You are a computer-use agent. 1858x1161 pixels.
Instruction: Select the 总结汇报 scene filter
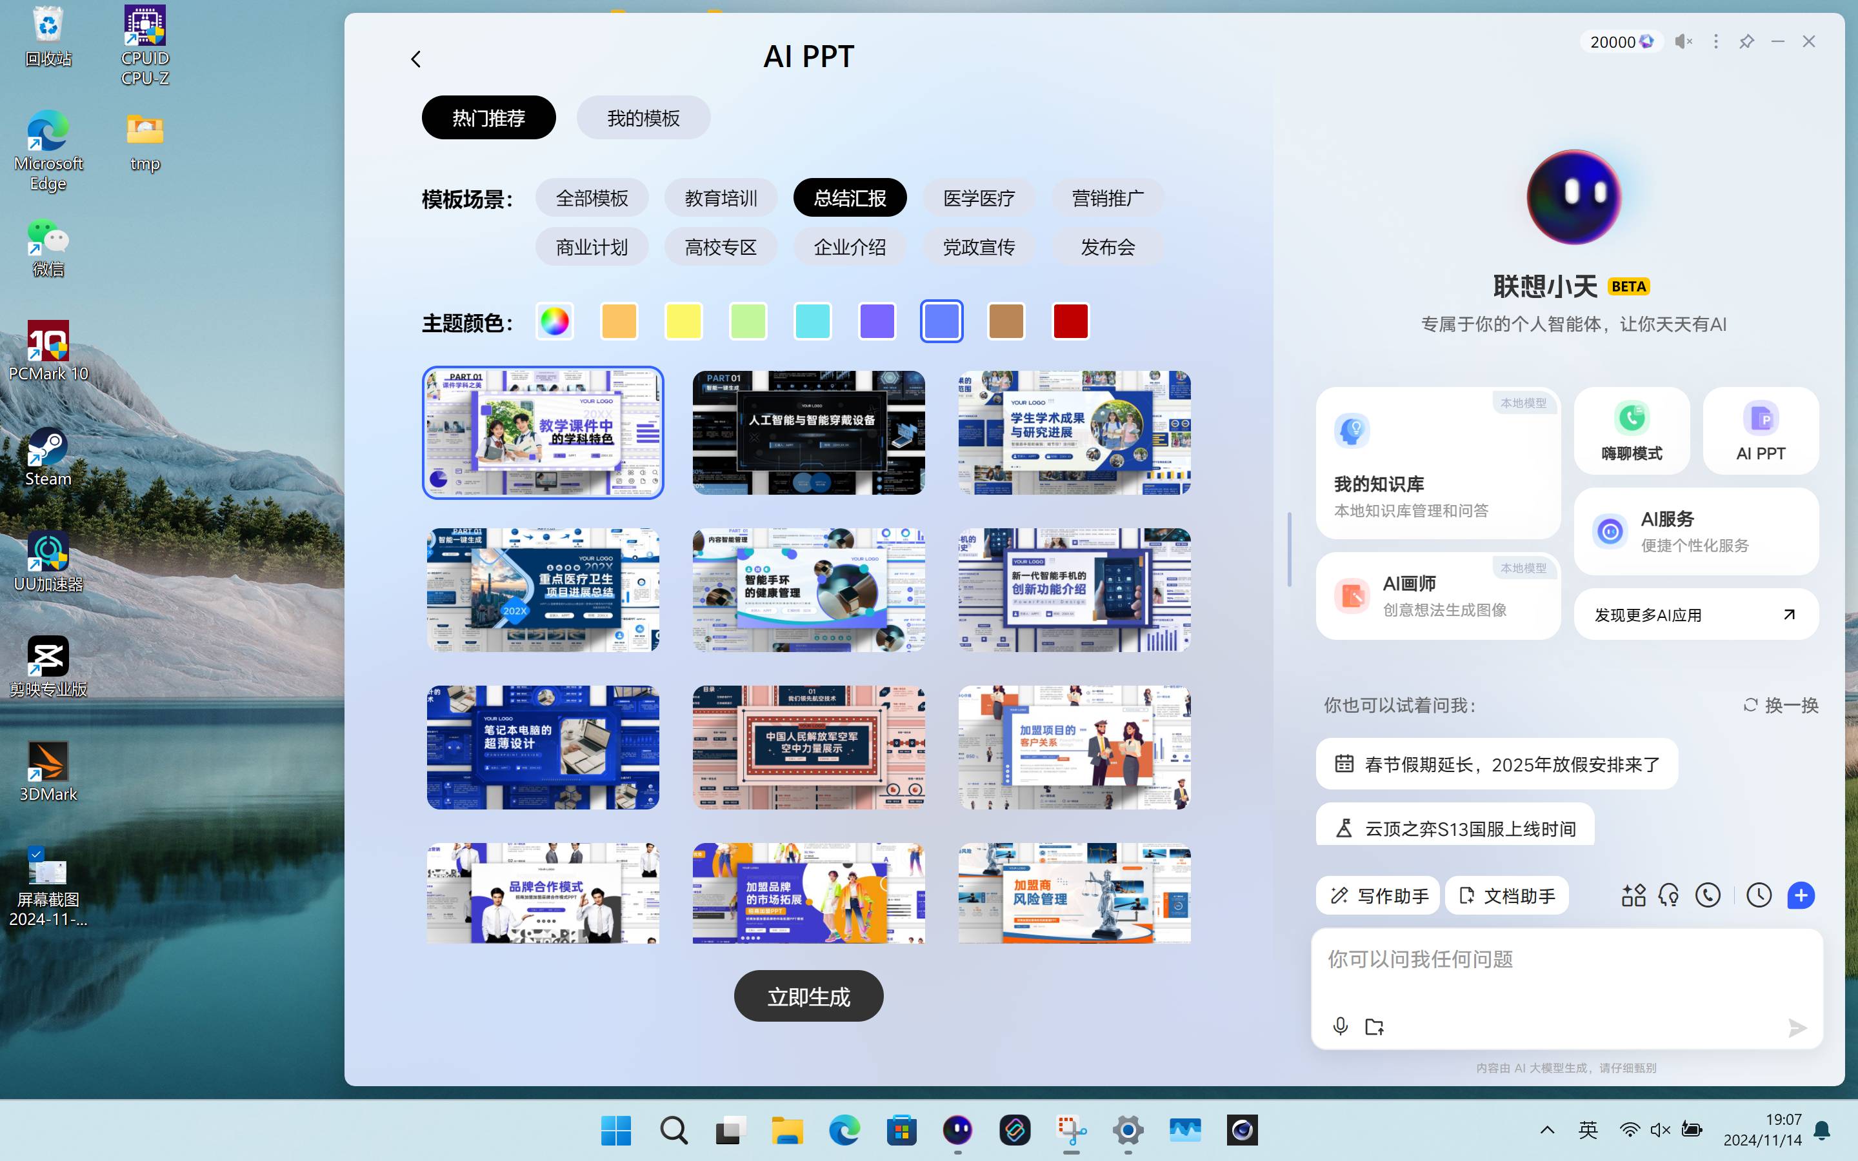pyautogui.click(x=850, y=198)
